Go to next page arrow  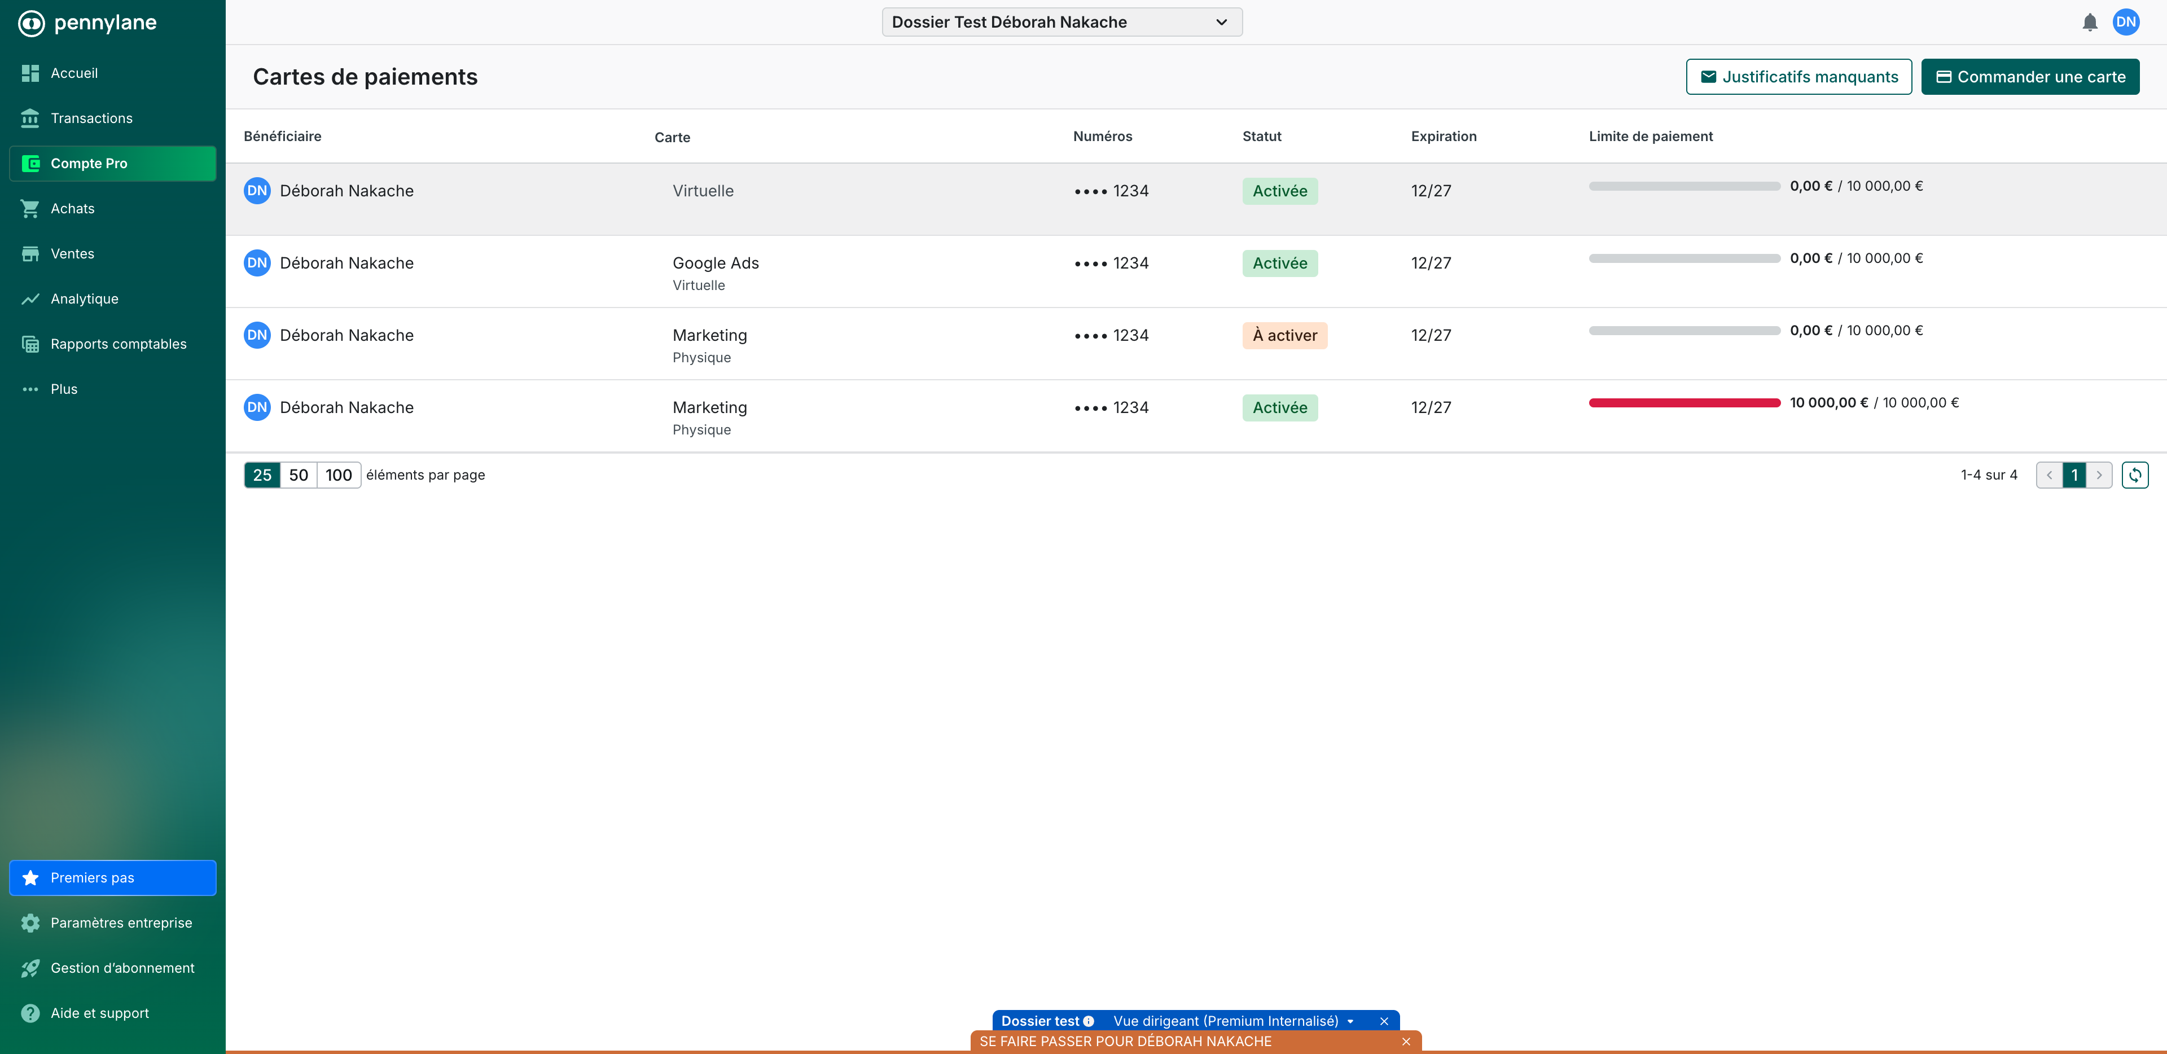click(x=2099, y=475)
